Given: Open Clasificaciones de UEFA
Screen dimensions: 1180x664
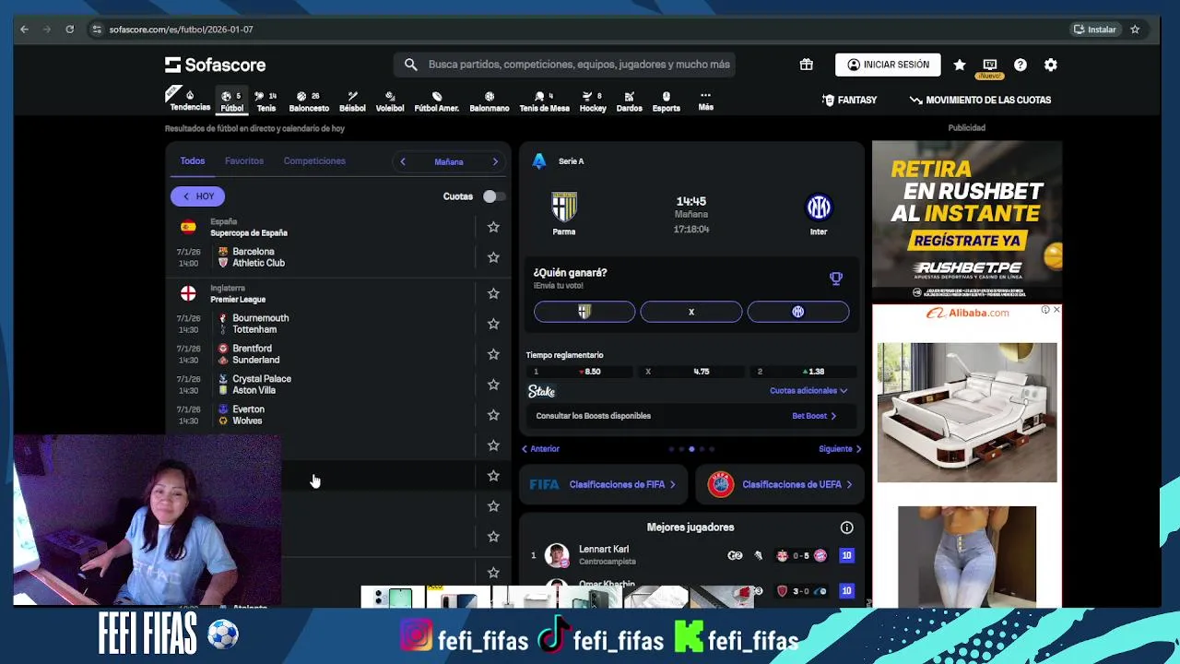Looking at the screenshot, I should [x=780, y=484].
